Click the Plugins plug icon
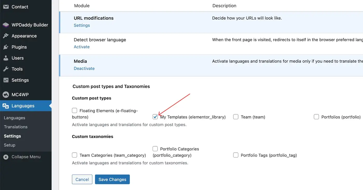The image size is (363, 190). coord(6,47)
